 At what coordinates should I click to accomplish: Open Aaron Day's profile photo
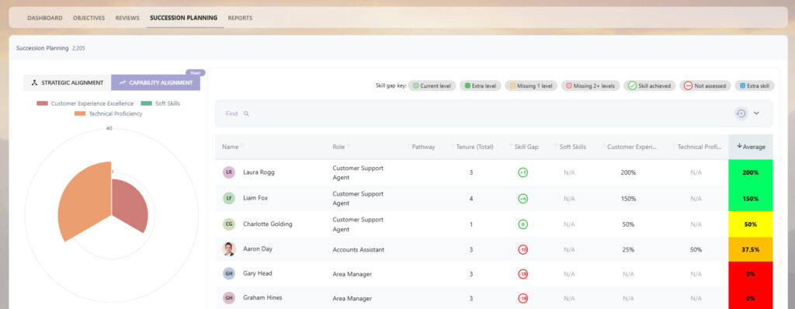point(229,249)
